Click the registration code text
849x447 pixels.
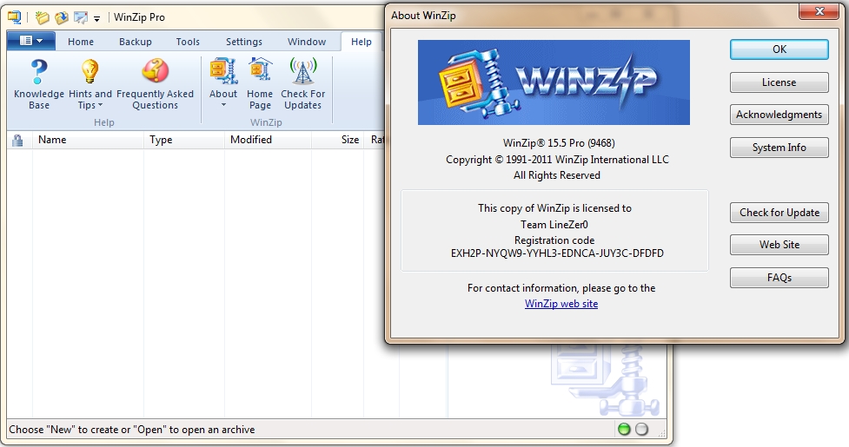(x=557, y=253)
